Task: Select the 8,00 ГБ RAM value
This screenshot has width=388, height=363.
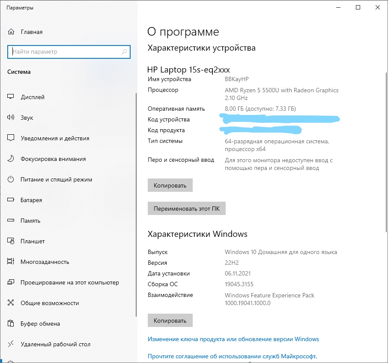Action: click(260, 109)
